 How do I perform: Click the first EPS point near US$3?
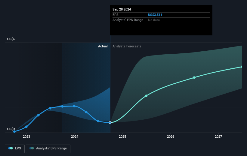14,132
